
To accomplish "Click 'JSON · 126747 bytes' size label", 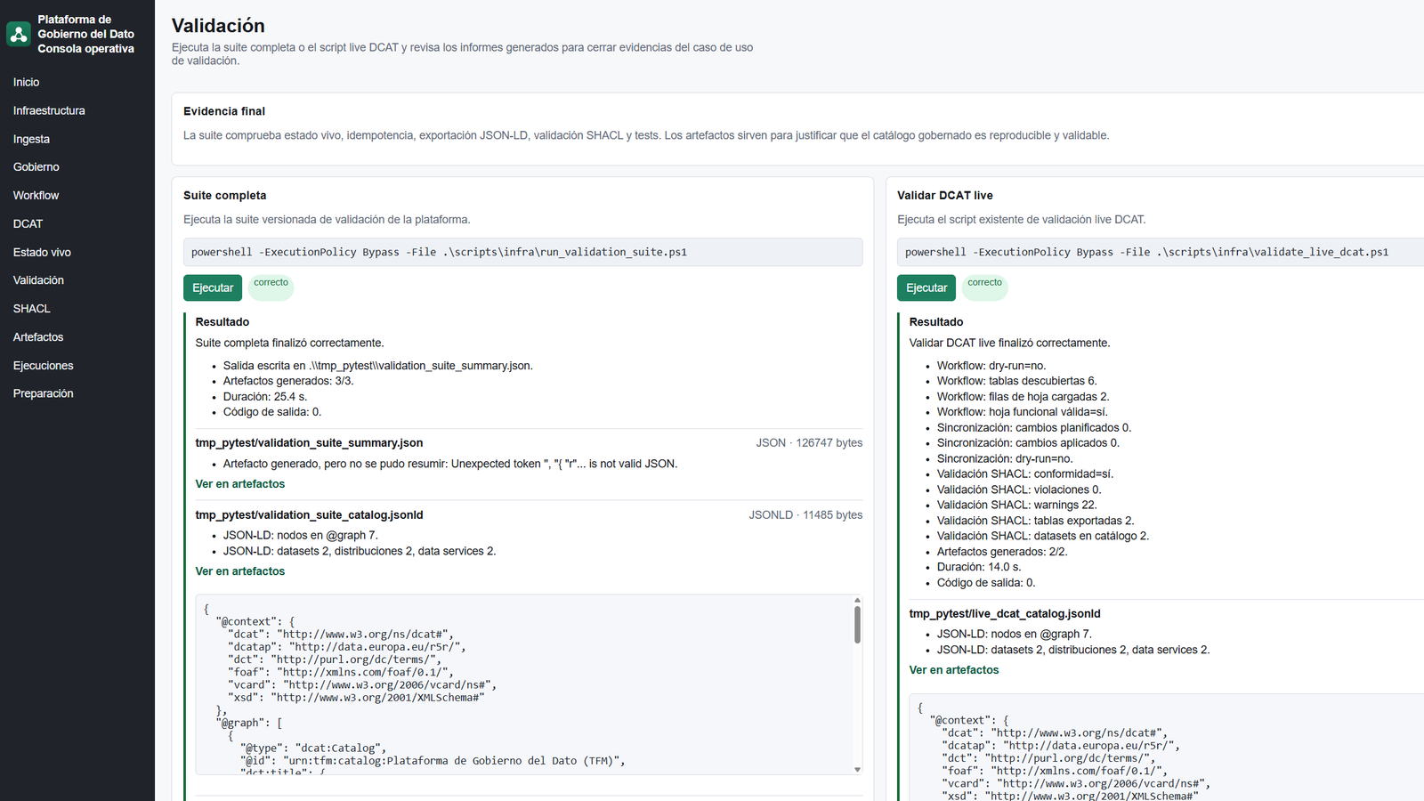I will coord(809,443).
